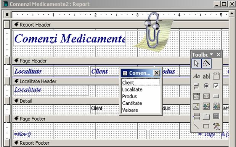Pick the Combo Box tool in the Toolbox
Screen dimensions: 236x147
(x=196, y=96)
